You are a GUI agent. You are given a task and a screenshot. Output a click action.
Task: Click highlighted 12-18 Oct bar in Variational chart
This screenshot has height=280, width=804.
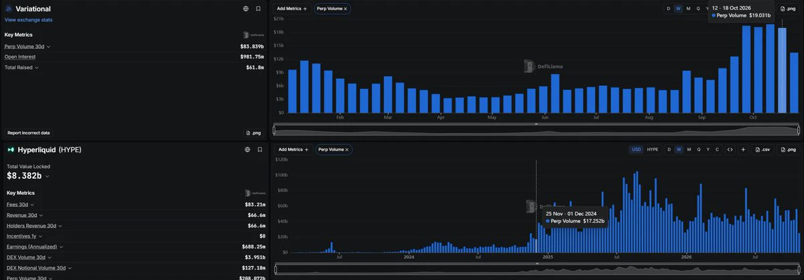pyautogui.click(x=782, y=70)
